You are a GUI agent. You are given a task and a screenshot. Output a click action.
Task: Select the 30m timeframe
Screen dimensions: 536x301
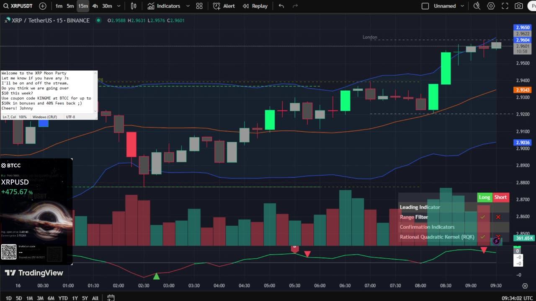coord(107,6)
